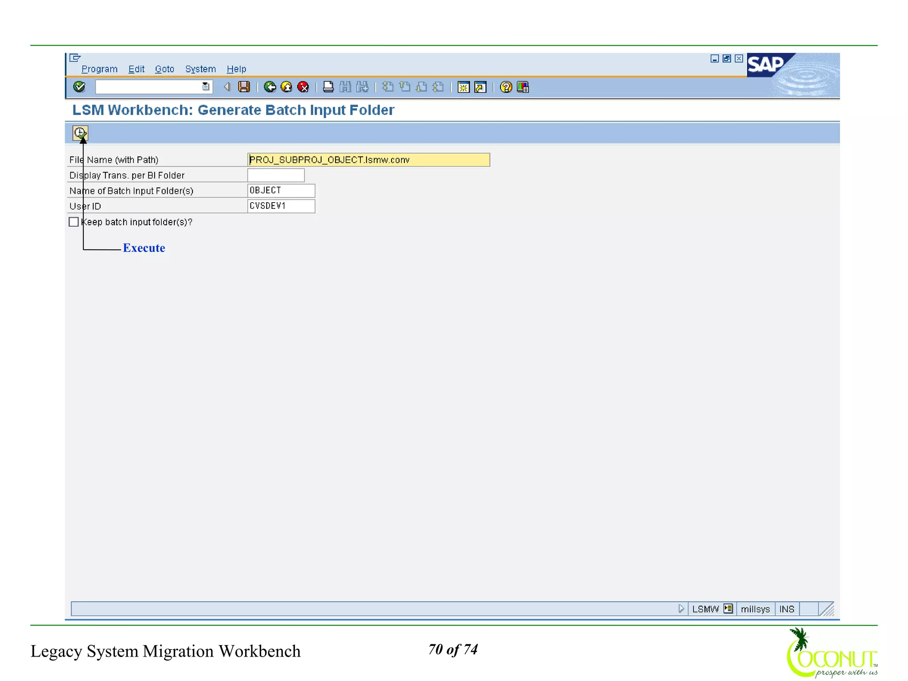Click INS mode indicator in status bar

click(x=787, y=609)
